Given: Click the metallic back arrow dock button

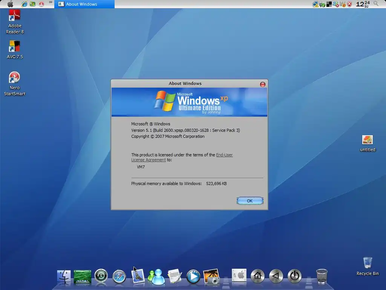Looking at the screenshot, I should click(x=276, y=276).
